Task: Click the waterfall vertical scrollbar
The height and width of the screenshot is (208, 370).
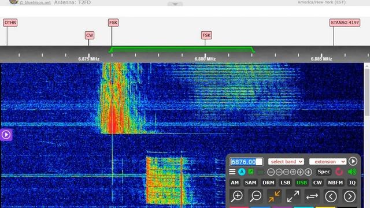Action: (367, 92)
